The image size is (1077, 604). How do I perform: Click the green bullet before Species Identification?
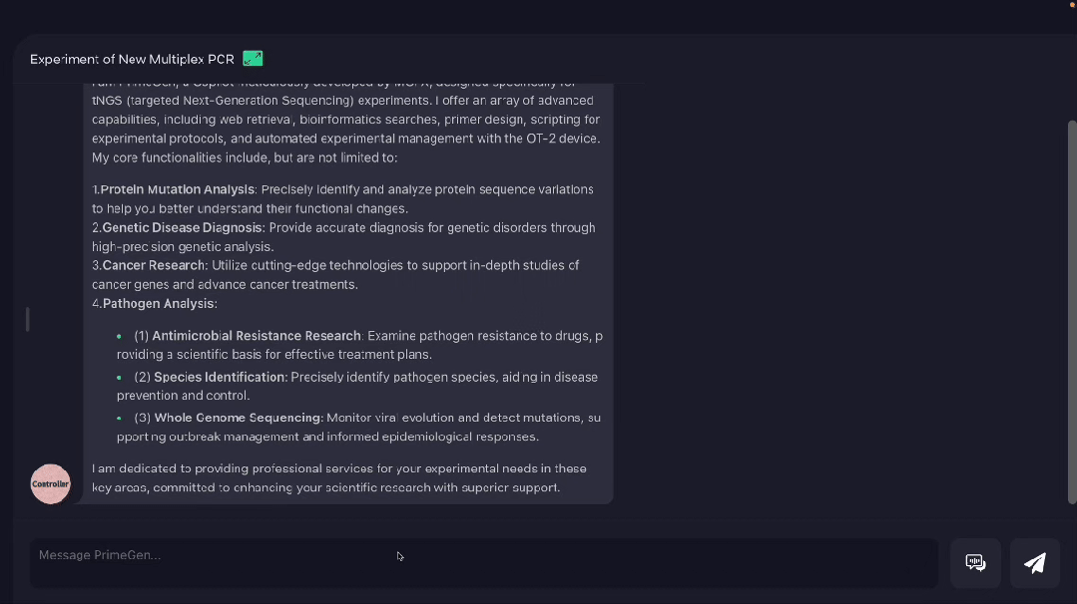(x=119, y=377)
